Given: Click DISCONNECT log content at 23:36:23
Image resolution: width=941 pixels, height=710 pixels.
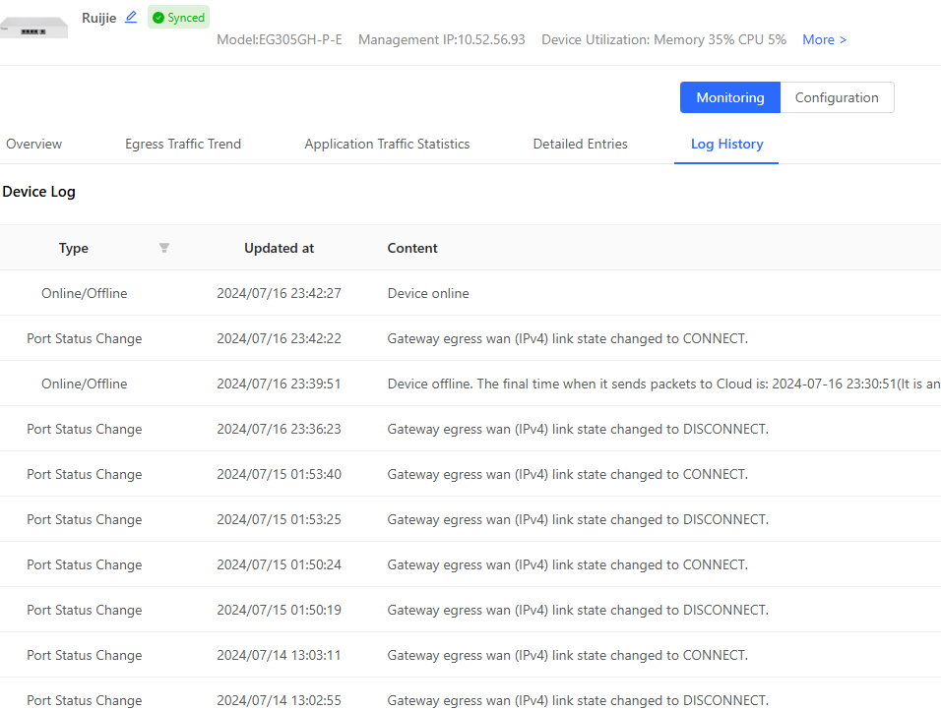Looking at the screenshot, I should pyautogui.click(x=578, y=430).
